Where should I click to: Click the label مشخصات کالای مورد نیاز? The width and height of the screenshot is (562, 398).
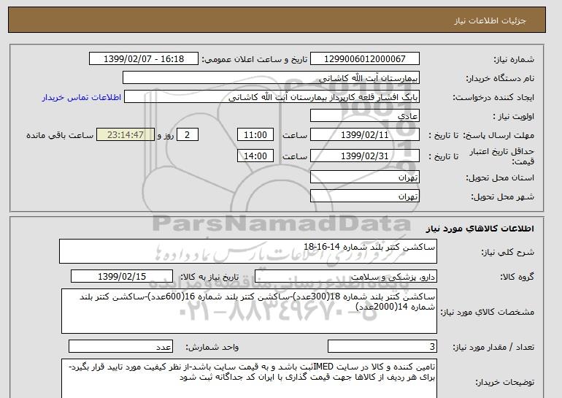click(487, 312)
